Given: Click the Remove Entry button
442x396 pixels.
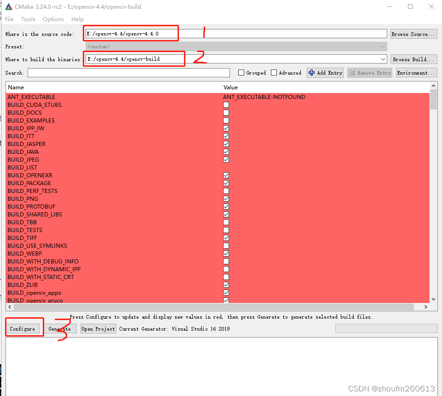Looking at the screenshot, I should coord(369,73).
